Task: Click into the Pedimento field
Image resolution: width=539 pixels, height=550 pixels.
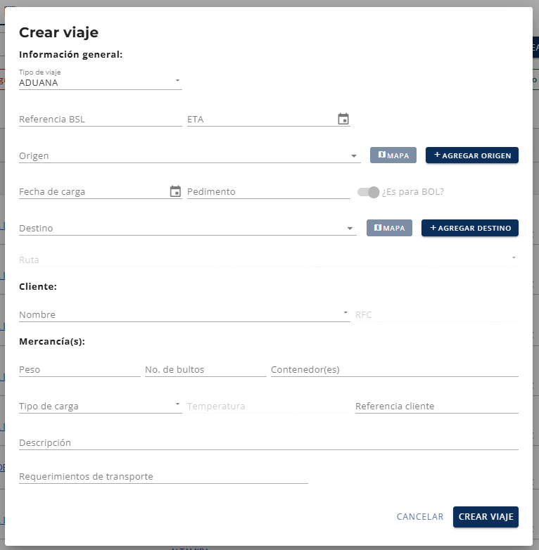Action: 269,191
